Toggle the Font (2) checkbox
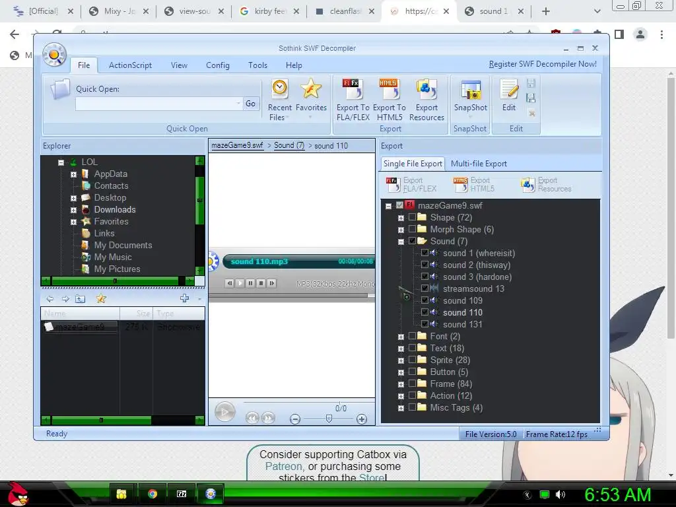The height and width of the screenshot is (507, 676). coord(412,336)
